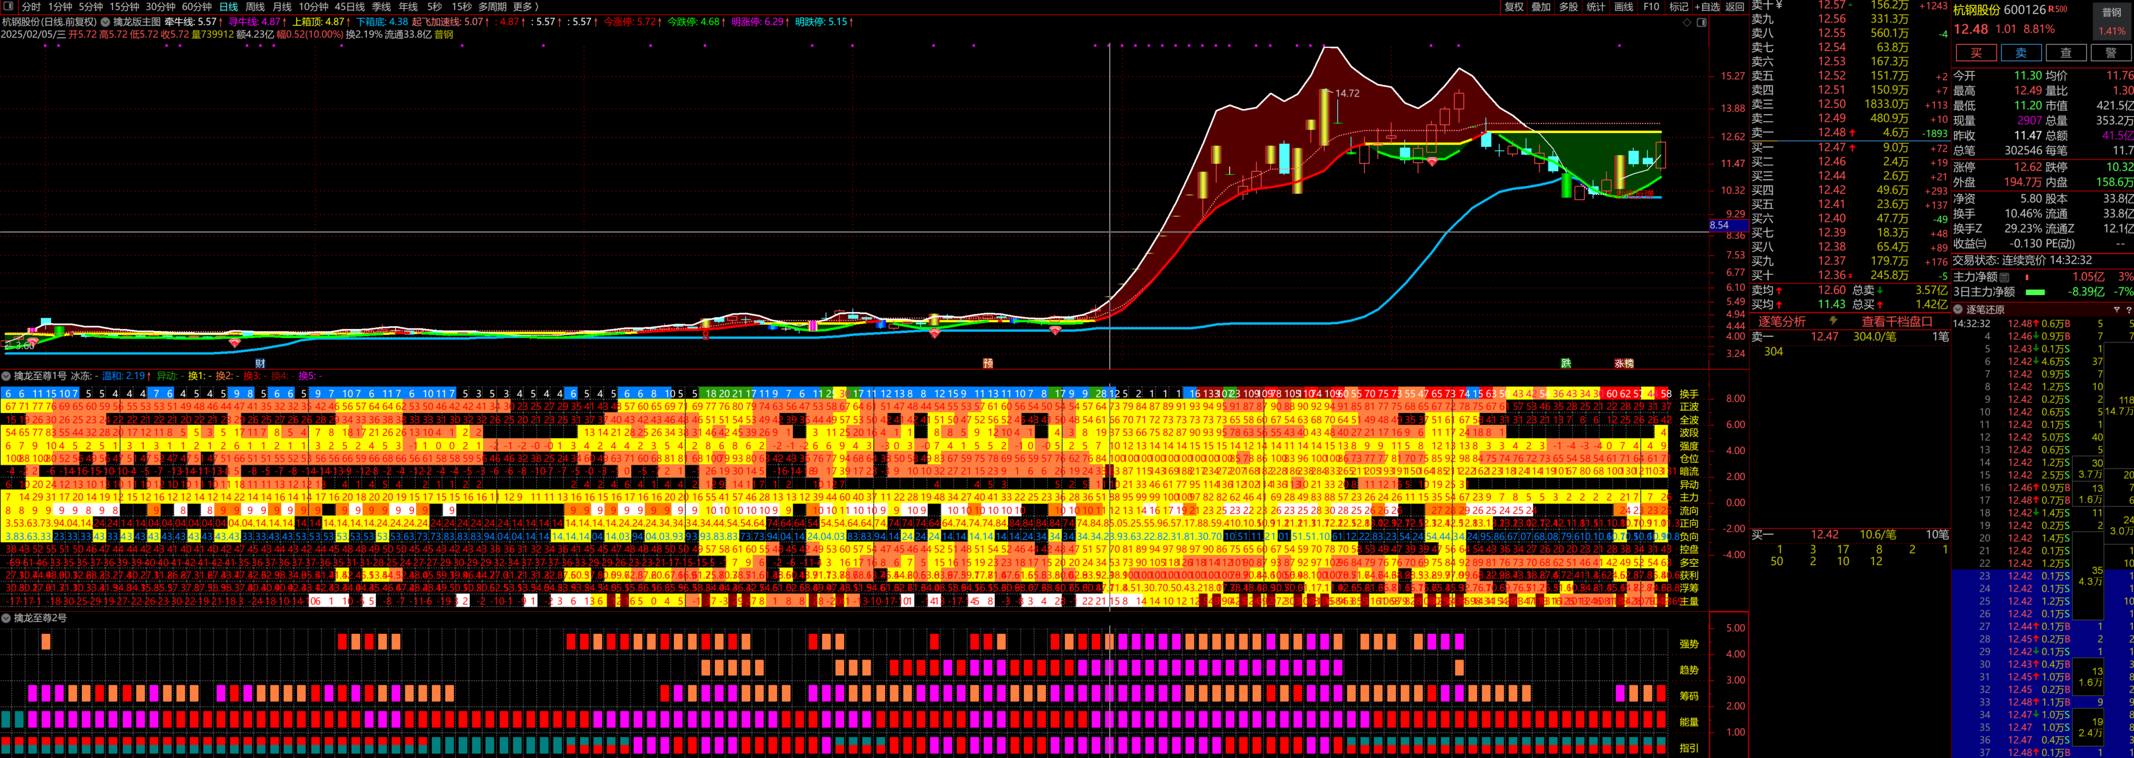
Task: Expand the dropdown beside 杭钢股份(日线.前复权)
Action: (x=105, y=22)
